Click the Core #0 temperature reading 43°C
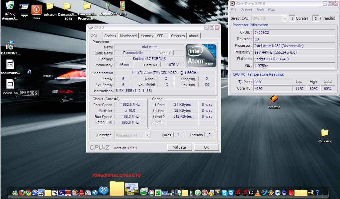This screenshot has width=340, height=199. coord(272,88)
